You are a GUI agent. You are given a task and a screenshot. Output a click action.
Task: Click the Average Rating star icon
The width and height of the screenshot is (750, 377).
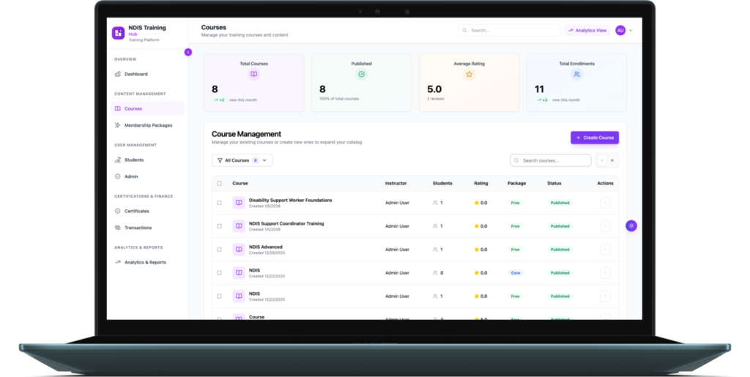click(x=469, y=75)
